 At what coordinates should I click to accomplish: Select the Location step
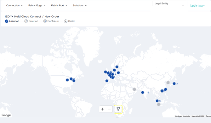click(x=12, y=21)
